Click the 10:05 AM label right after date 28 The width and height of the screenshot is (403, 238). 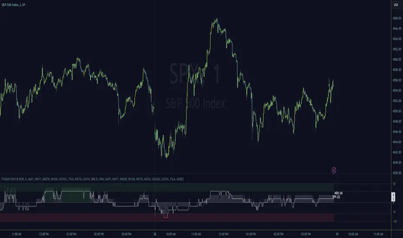point(171,234)
